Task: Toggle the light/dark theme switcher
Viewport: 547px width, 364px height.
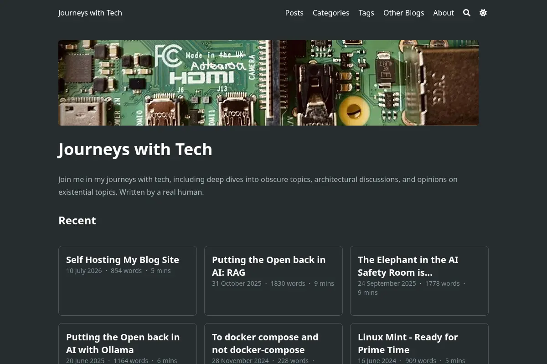Action: [483, 13]
